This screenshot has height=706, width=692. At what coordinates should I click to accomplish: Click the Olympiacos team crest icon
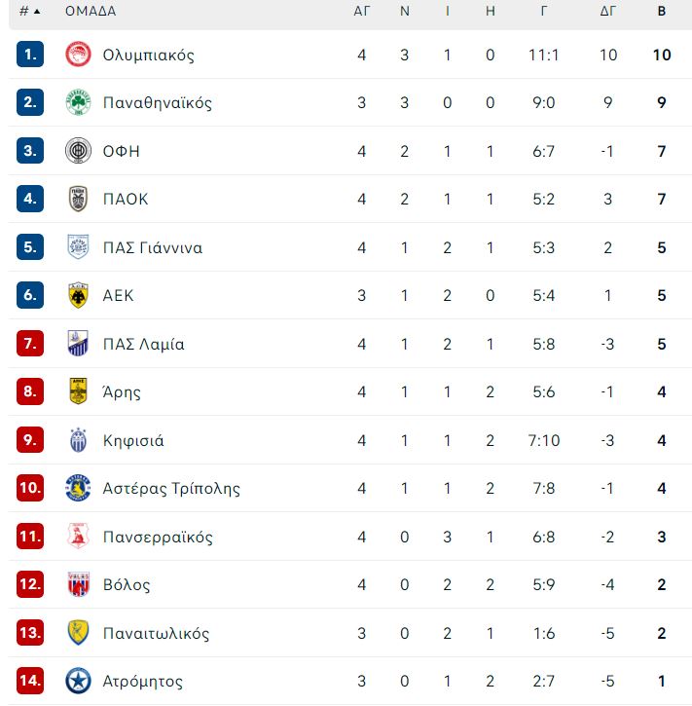[78, 54]
